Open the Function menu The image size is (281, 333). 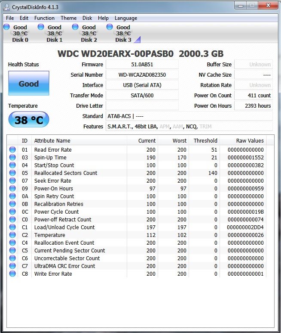click(x=44, y=18)
